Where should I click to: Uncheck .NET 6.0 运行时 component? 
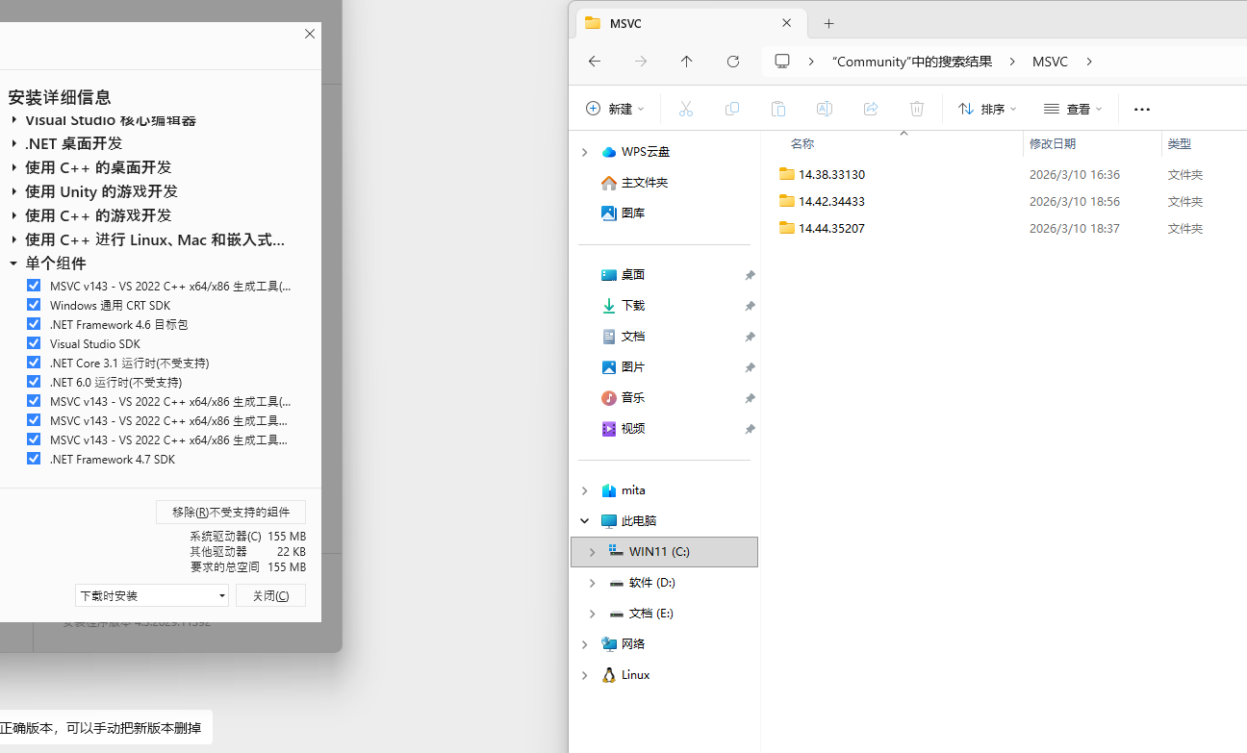[34, 382]
